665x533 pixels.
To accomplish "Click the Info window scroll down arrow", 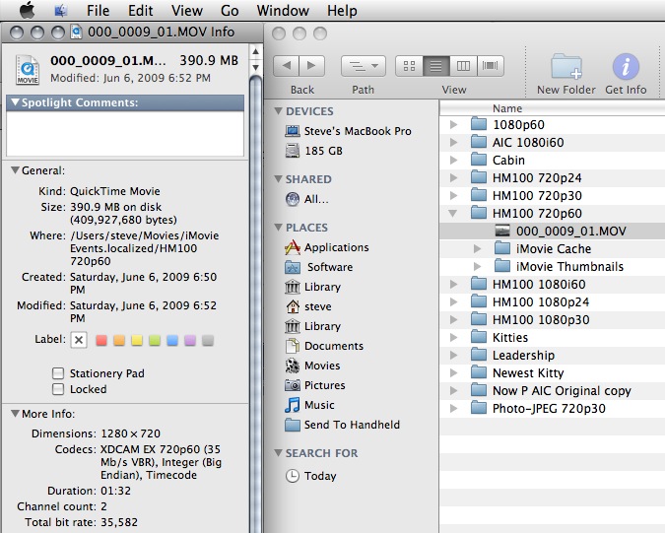I will (x=255, y=67).
